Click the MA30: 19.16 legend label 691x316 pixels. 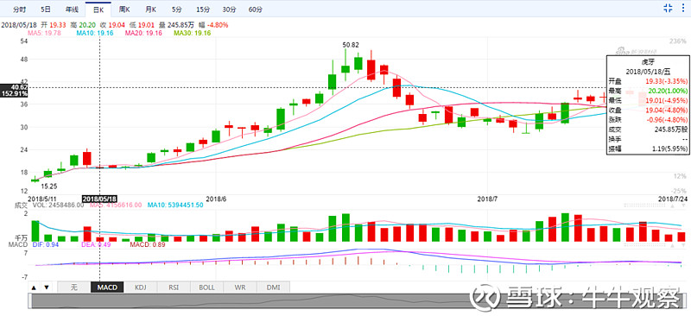click(x=192, y=33)
